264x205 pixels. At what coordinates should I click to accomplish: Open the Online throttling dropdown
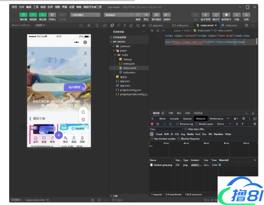[224, 124]
